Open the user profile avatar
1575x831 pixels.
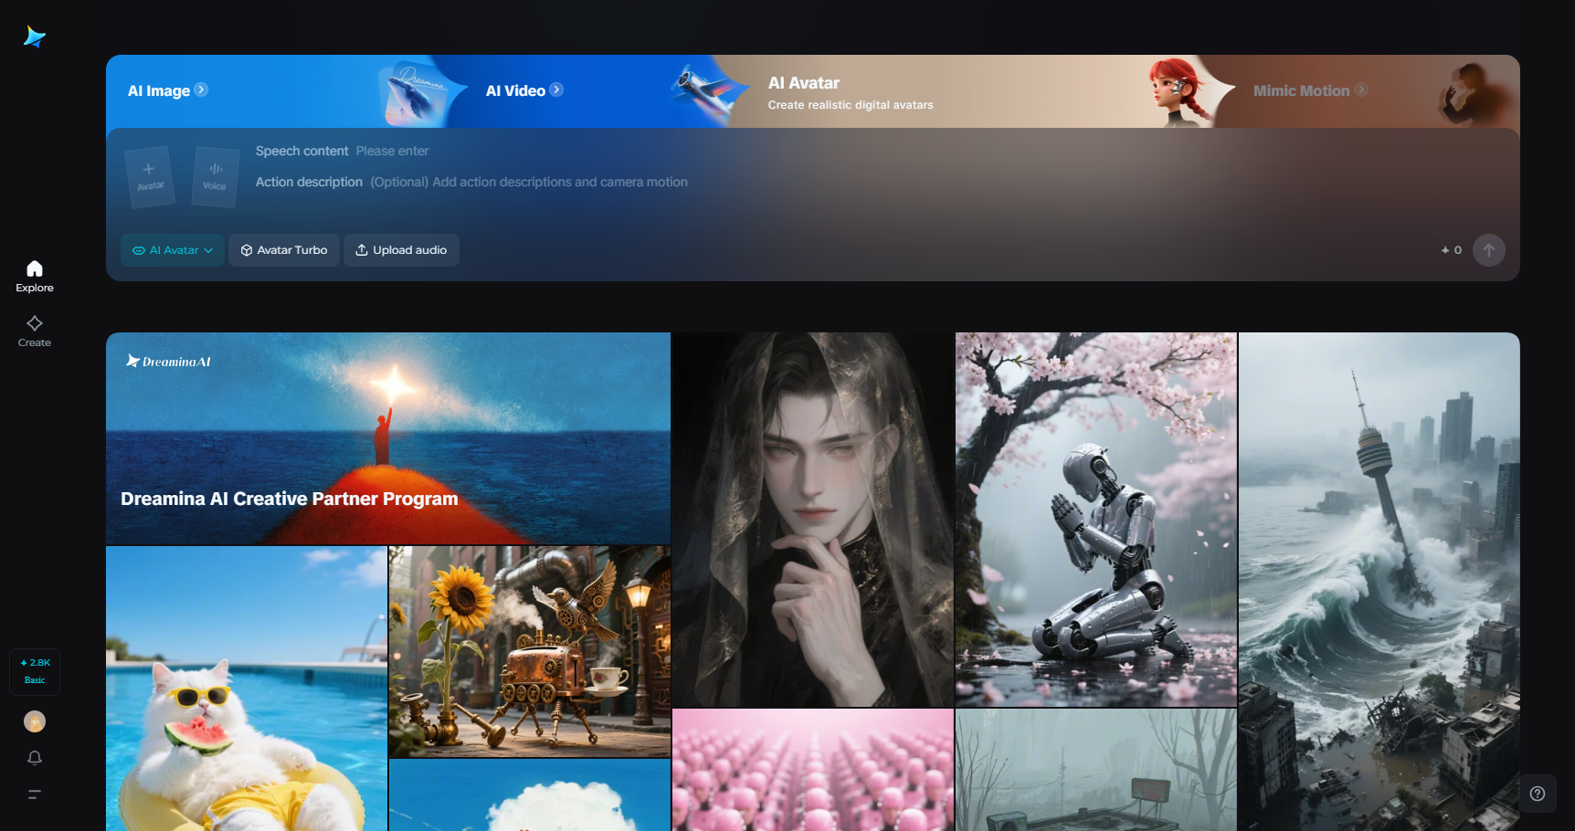pyautogui.click(x=35, y=721)
